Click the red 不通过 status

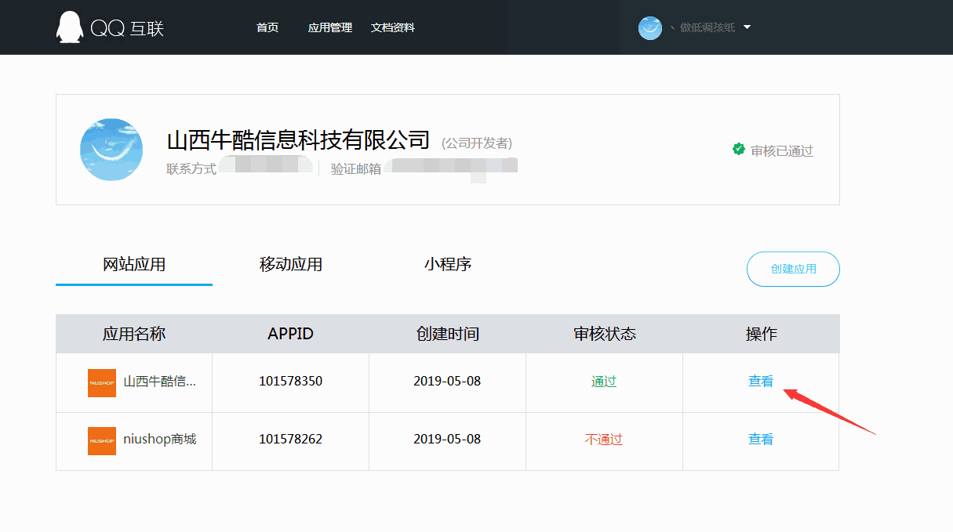(x=604, y=440)
